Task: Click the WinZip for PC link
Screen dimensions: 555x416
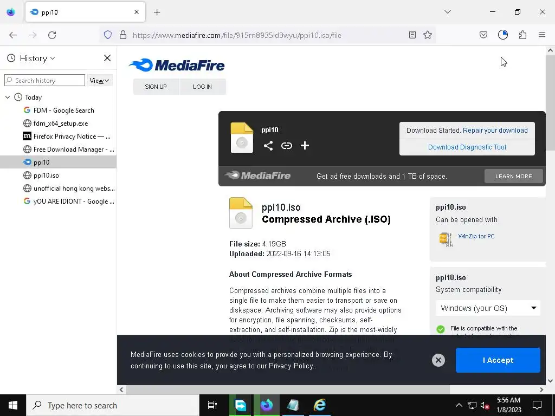Action: point(476,236)
